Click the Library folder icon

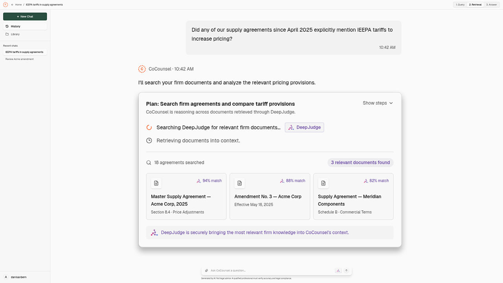7,34
